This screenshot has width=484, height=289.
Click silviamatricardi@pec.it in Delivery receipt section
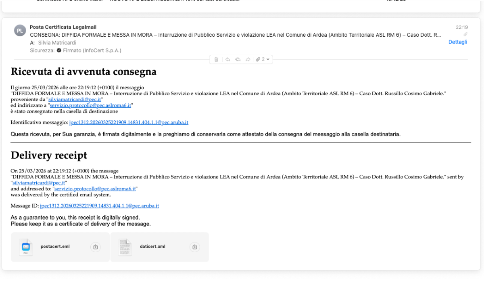click(39, 182)
